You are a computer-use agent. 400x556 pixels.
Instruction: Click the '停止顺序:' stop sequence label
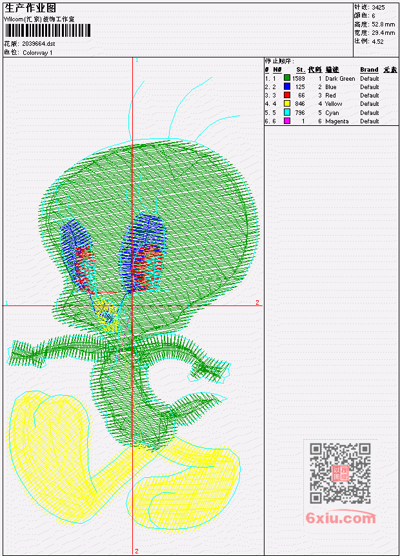click(x=279, y=61)
